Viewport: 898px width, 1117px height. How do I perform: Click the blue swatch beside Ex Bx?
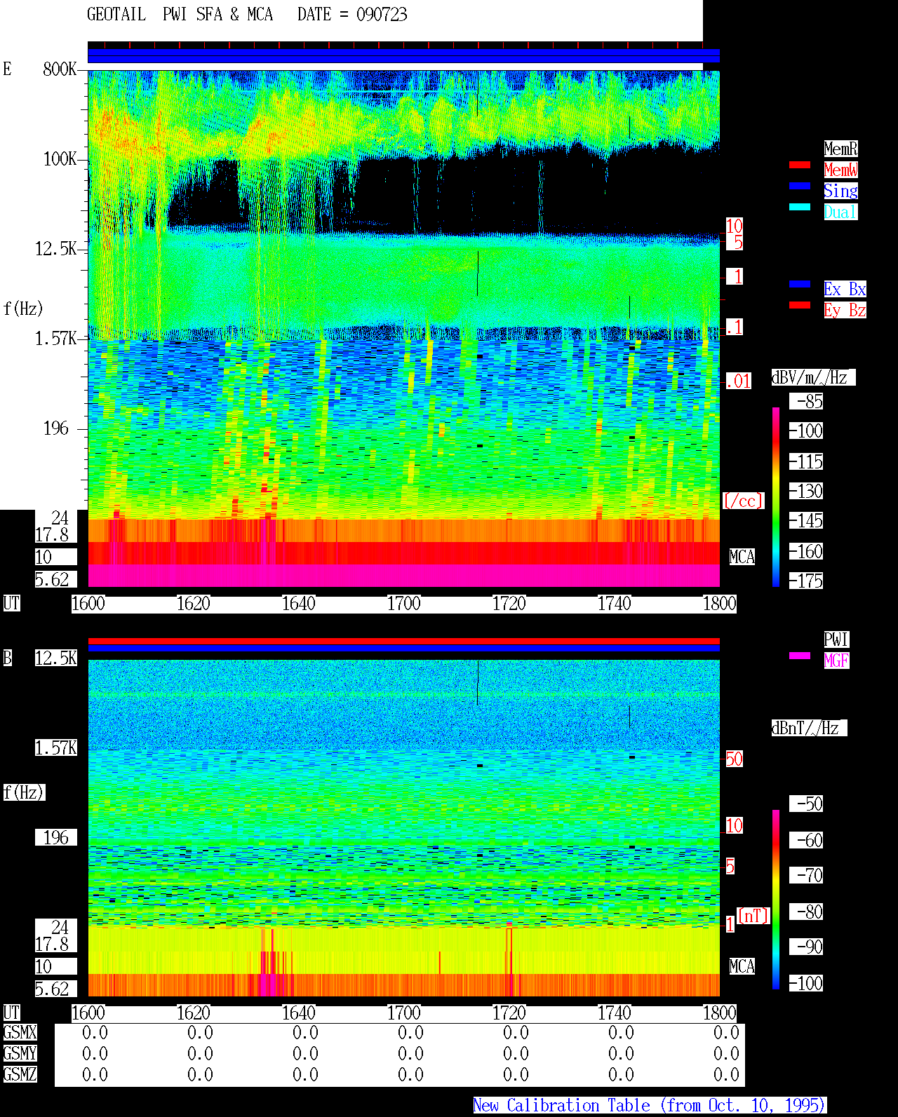click(x=800, y=285)
